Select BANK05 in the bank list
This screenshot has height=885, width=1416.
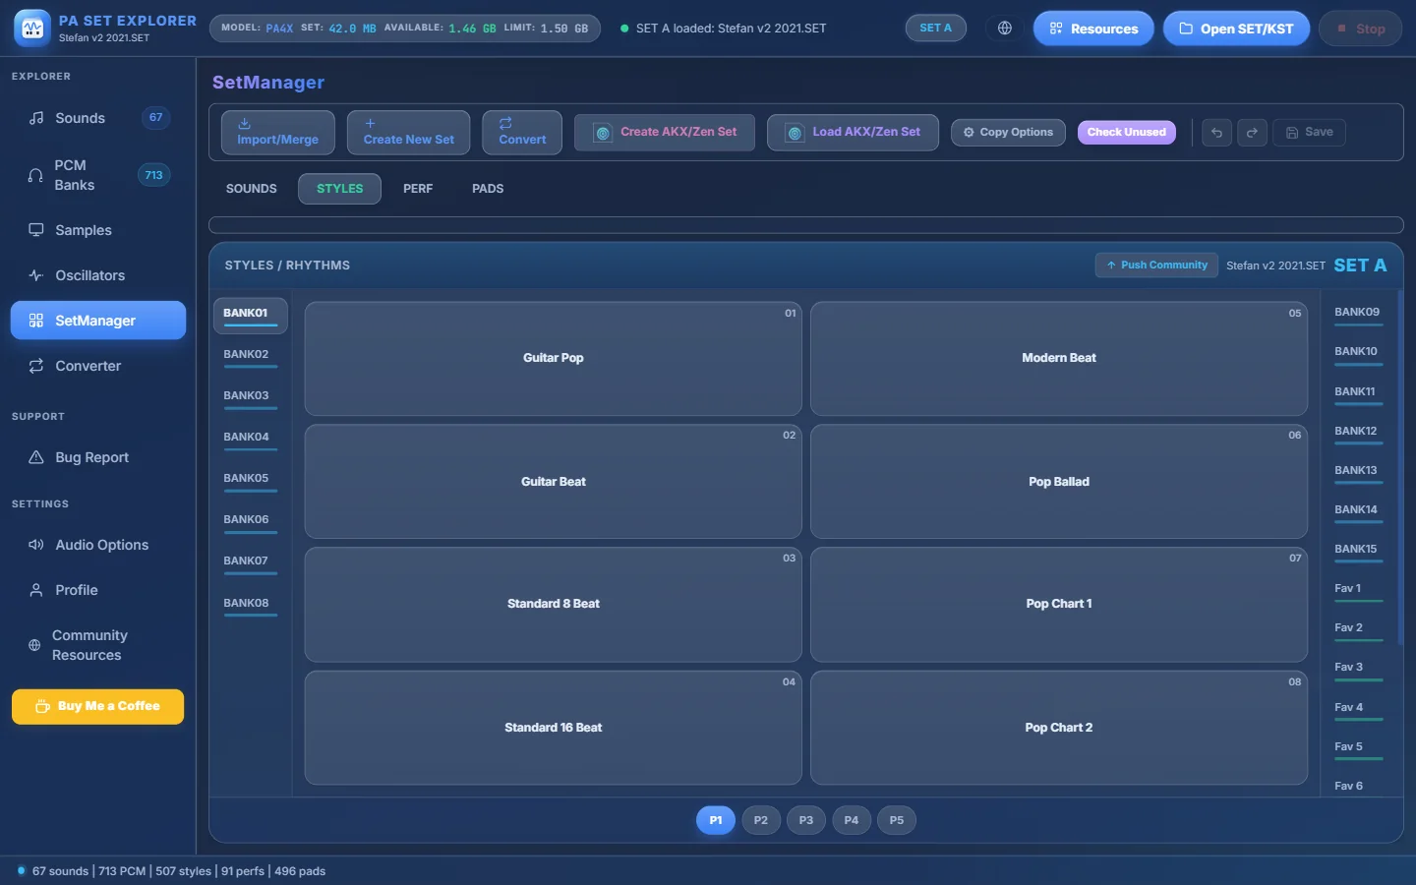click(x=250, y=481)
